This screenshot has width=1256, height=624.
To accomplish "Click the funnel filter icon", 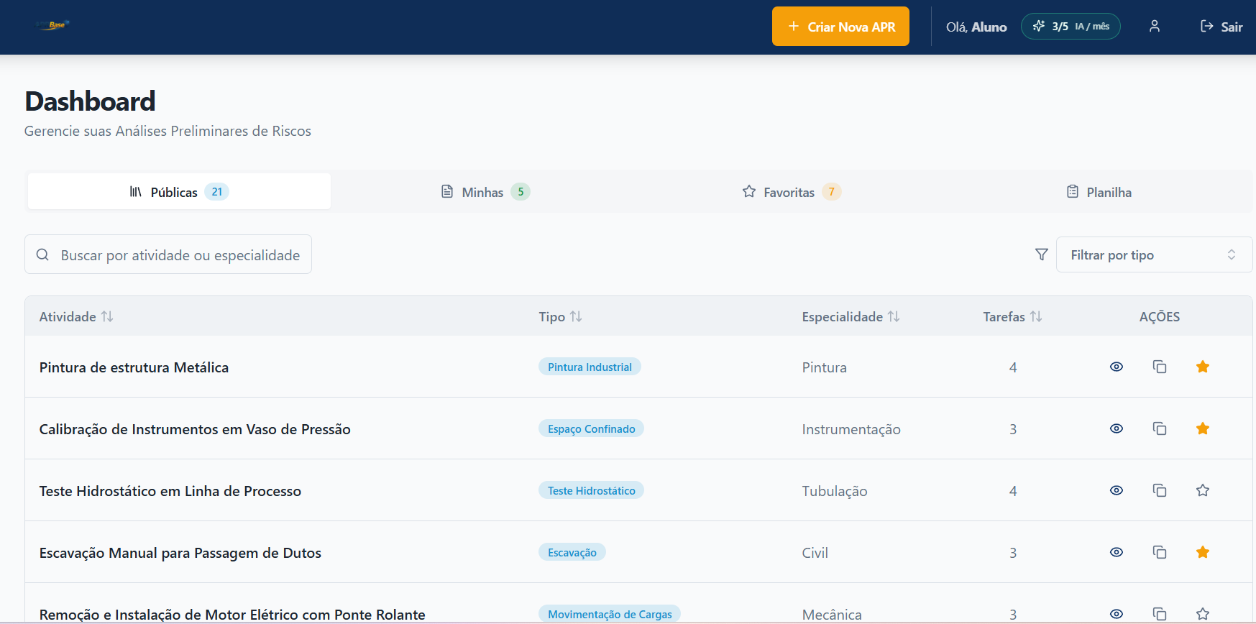I will (x=1041, y=254).
